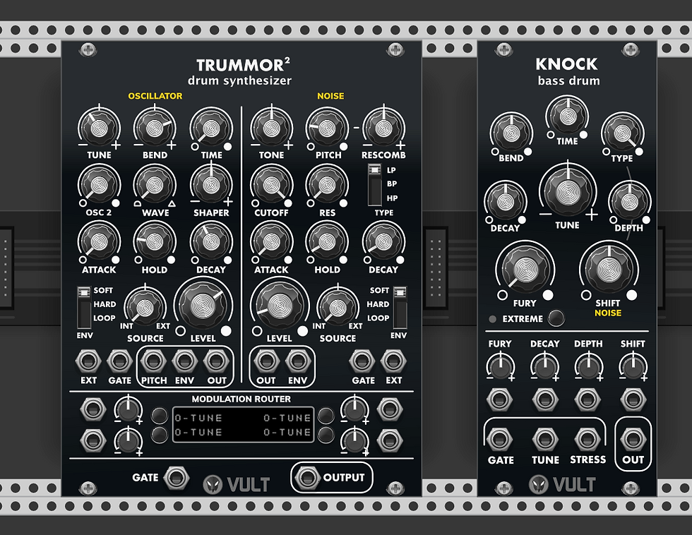This screenshot has width=692, height=535.
Task: Click the Vult logo on Trummor module
Action: tap(236, 484)
